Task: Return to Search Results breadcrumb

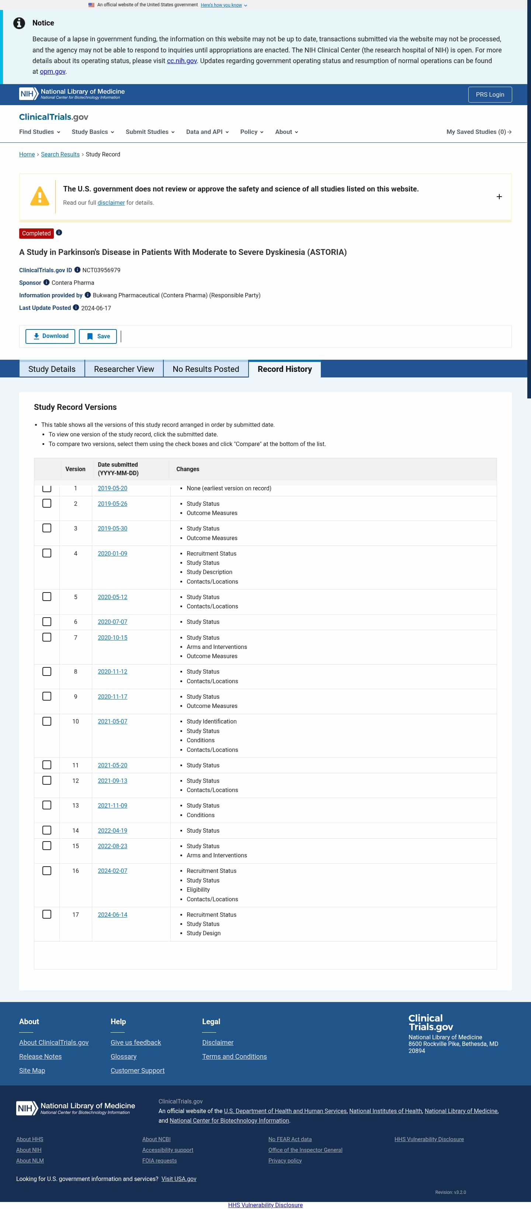Action: click(x=60, y=155)
